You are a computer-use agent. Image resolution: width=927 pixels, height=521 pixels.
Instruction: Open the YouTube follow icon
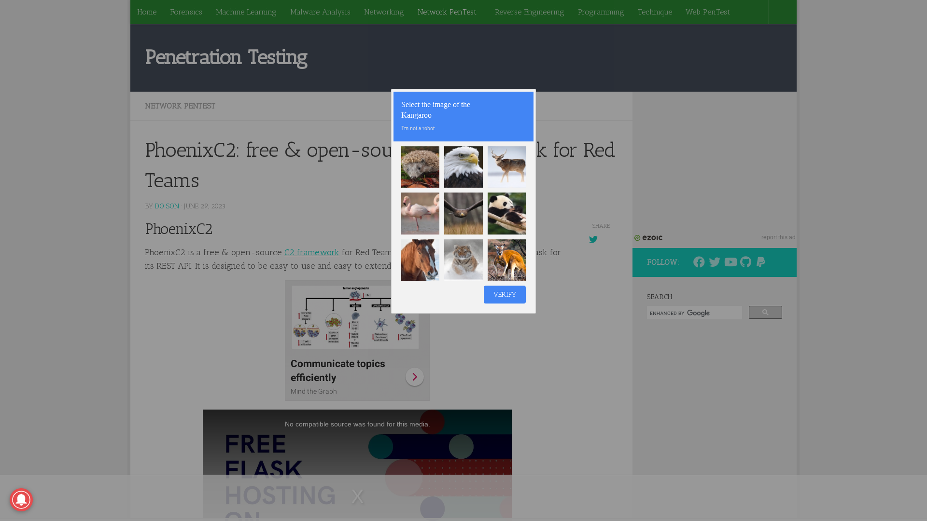tap(730, 262)
